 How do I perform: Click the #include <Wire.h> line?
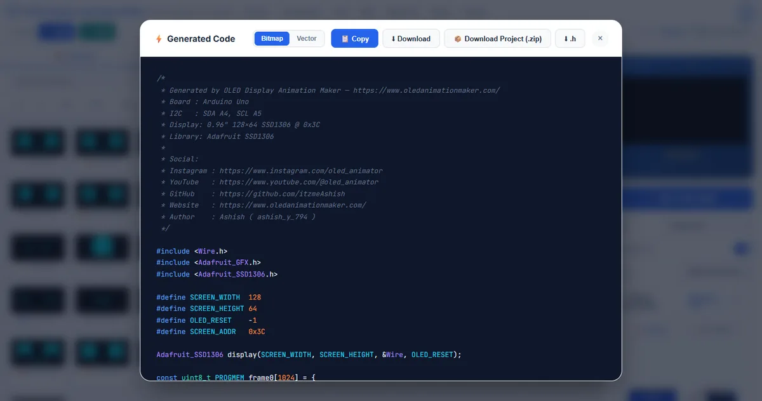[x=192, y=251]
